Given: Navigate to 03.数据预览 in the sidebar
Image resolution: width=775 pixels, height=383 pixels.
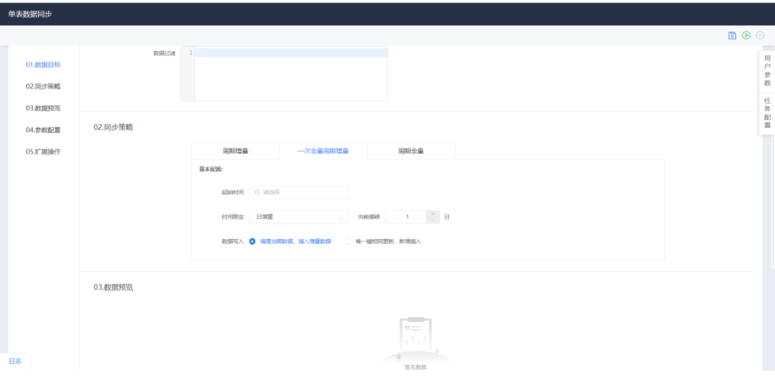Looking at the screenshot, I should tap(43, 108).
